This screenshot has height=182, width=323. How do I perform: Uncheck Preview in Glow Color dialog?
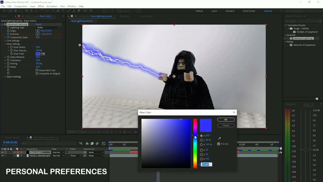click(x=219, y=144)
